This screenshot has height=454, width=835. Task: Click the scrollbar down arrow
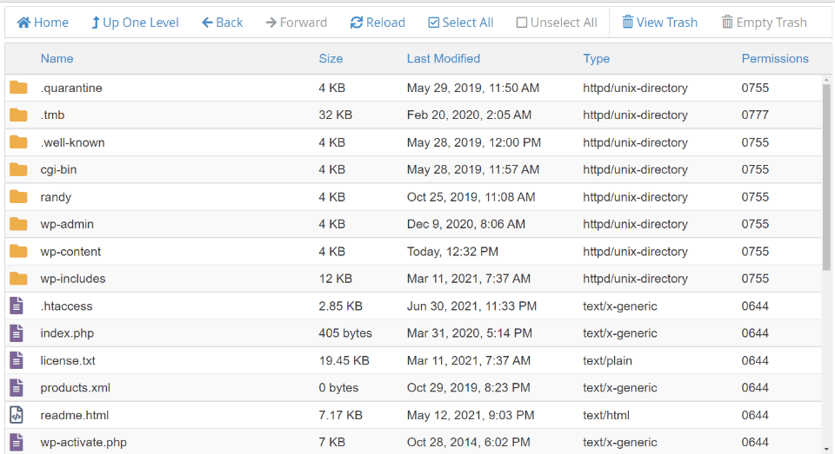point(826,449)
